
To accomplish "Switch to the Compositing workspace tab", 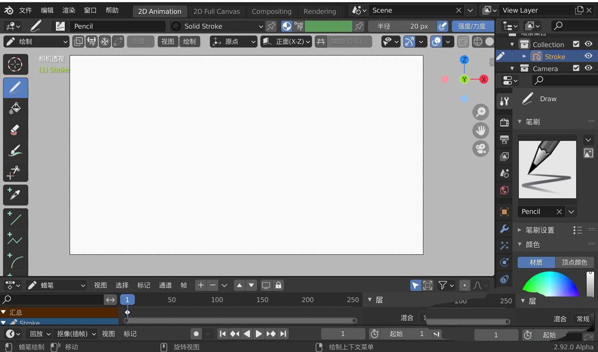I will point(272,10).
